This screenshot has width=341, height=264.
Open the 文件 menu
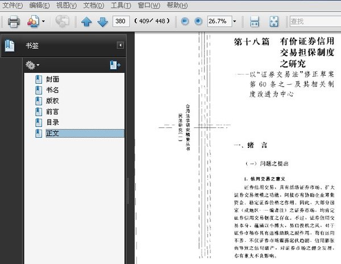[13, 5]
